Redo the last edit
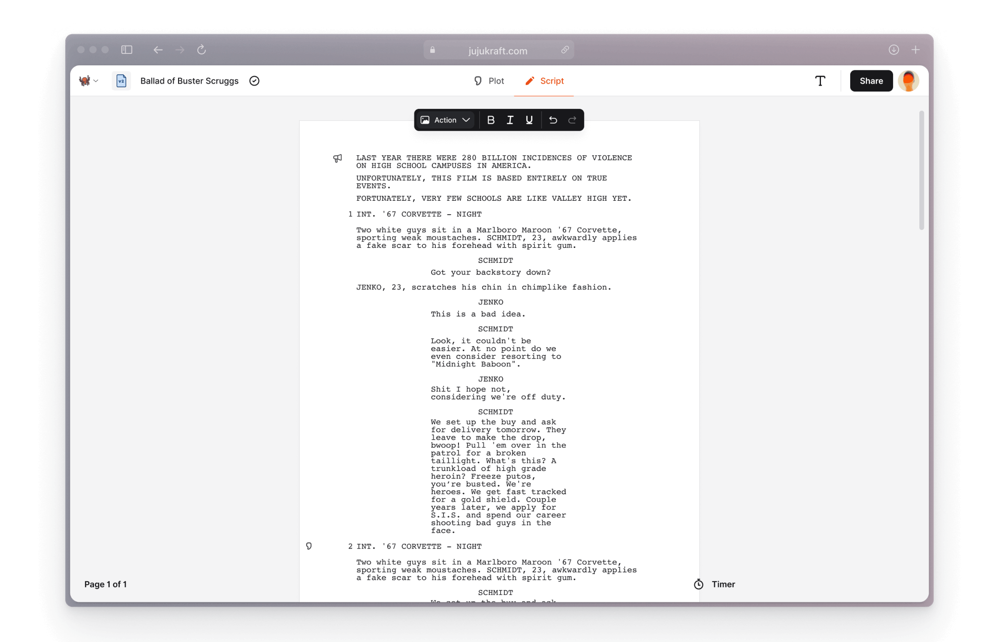This screenshot has width=998, height=642. coord(572,120)
